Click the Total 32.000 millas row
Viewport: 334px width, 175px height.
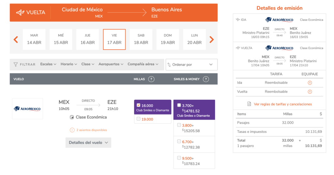coord(280,143)
